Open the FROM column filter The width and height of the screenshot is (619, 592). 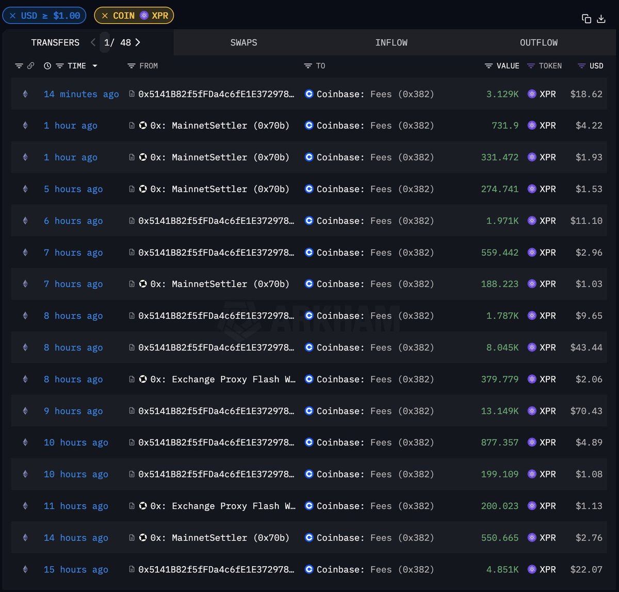pos(131,66)
